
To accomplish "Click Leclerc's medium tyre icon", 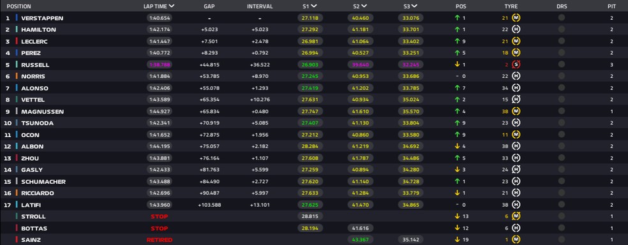I will click(516, 41).
